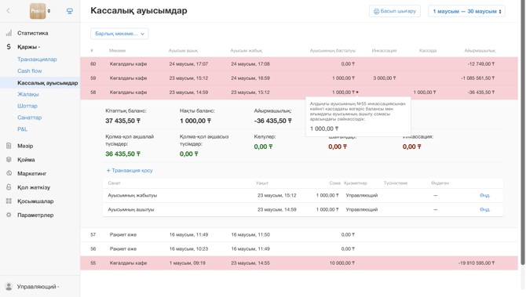The image size is (526, 297).
Task: Open the Параметрлер section
Action: point(35,215)
